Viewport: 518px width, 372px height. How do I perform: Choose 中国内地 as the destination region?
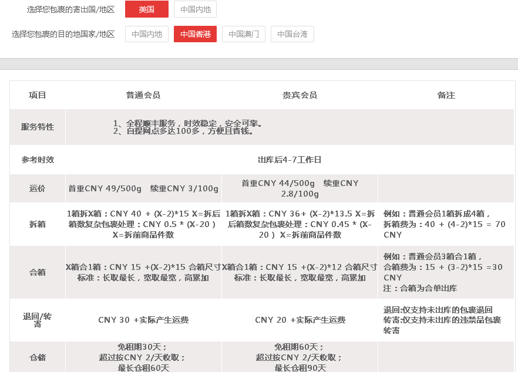coord(147,34)
